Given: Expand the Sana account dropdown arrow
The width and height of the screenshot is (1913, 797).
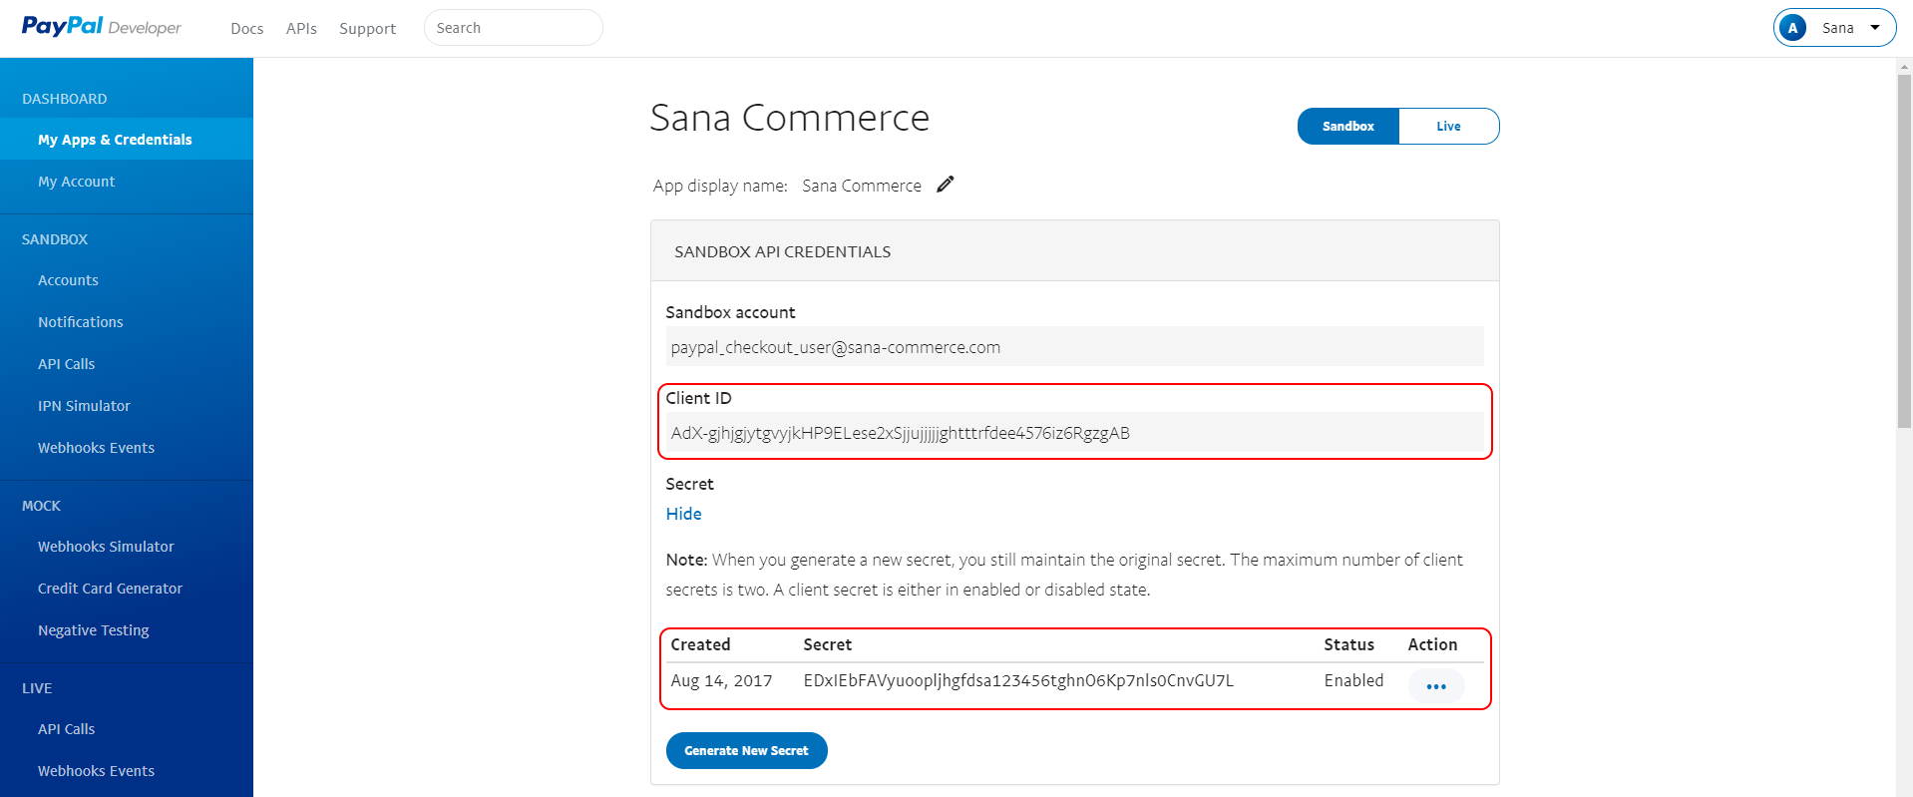Looking at the screenshot, I should coord(1875,28).
